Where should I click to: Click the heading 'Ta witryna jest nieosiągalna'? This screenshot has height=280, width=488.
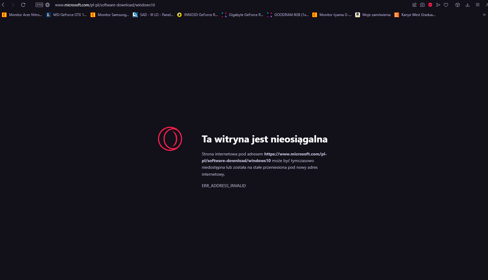[x=265, y=139]
